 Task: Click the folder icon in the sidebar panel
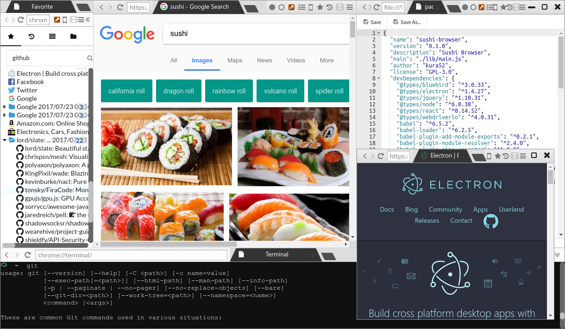tap(73, 37)
